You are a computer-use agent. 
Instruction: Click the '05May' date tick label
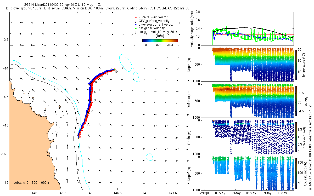[251, 193]
